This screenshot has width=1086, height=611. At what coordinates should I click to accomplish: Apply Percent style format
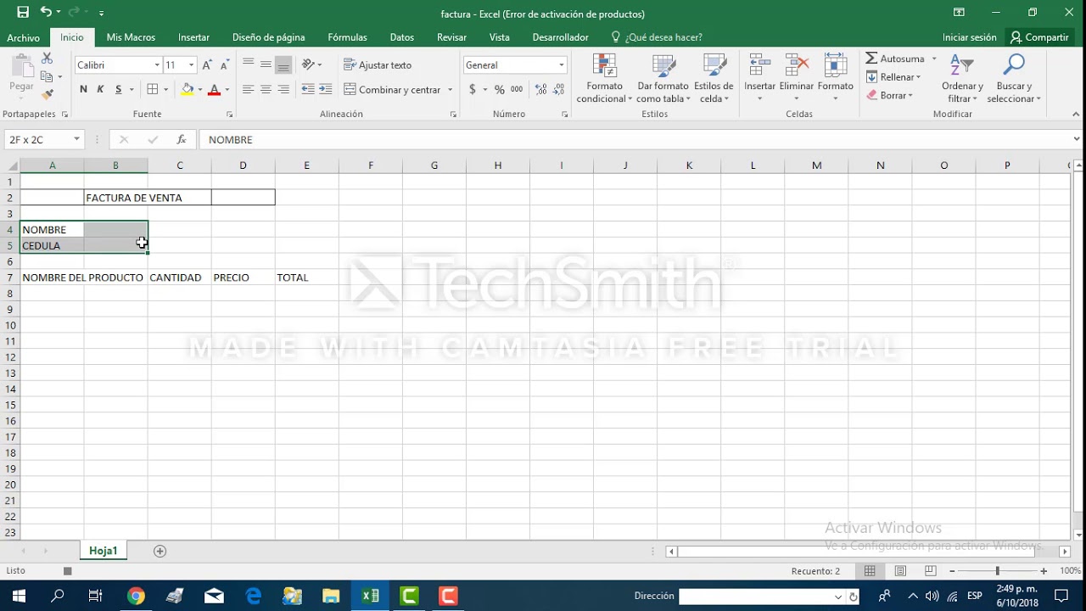500,89
